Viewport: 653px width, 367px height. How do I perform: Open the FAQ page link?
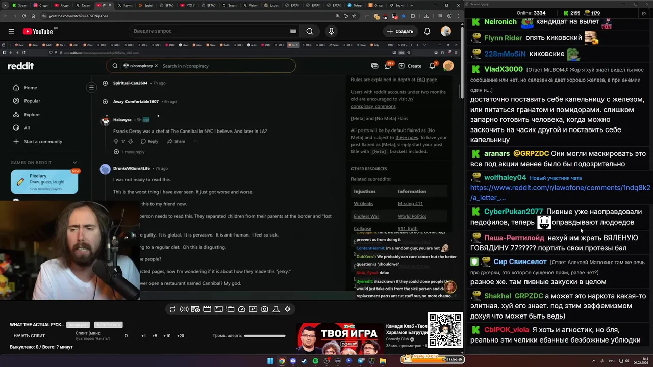coord(420,80)
